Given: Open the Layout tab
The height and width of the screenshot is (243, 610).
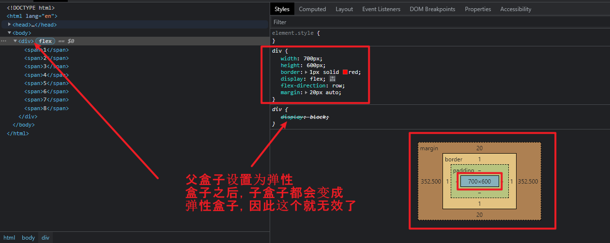Looking at the screenshot, I should (344, 9).
